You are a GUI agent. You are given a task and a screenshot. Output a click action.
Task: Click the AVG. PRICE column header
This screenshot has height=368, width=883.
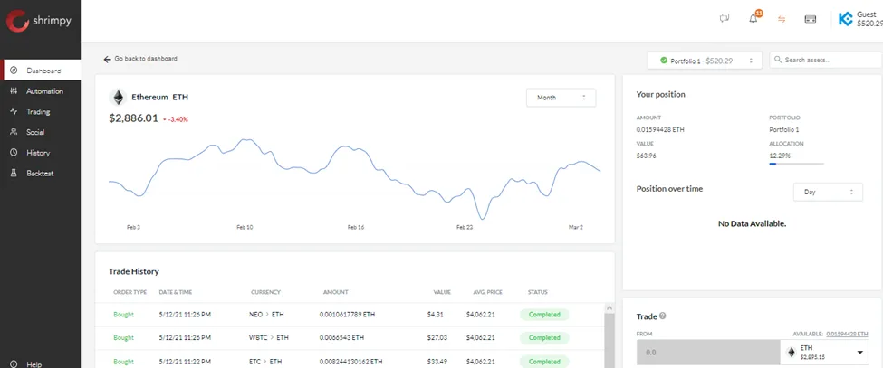tap(487, 292)
